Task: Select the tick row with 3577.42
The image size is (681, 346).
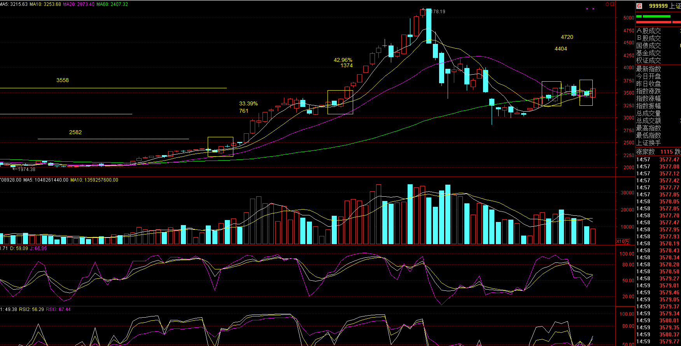Action: coord(658,180)
